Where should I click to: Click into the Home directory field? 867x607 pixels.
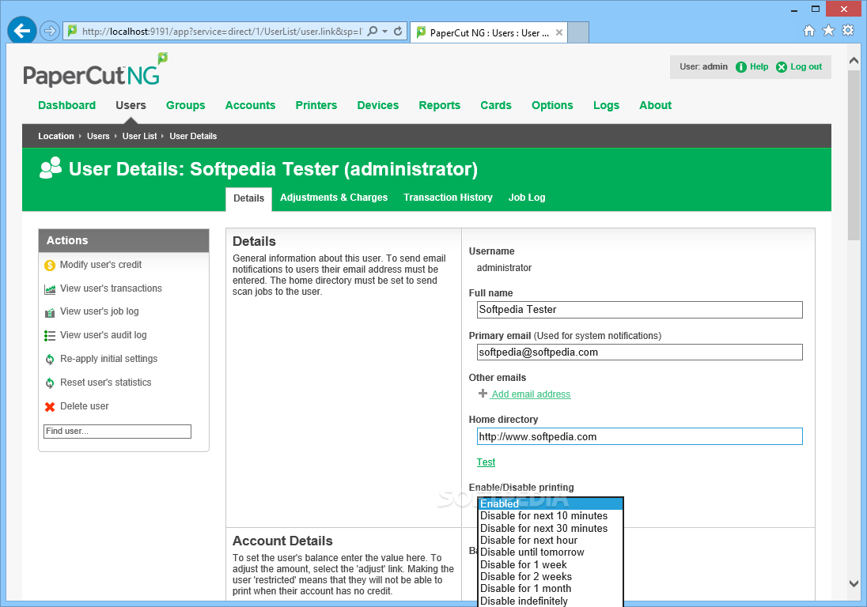click(x=639, y=436)
